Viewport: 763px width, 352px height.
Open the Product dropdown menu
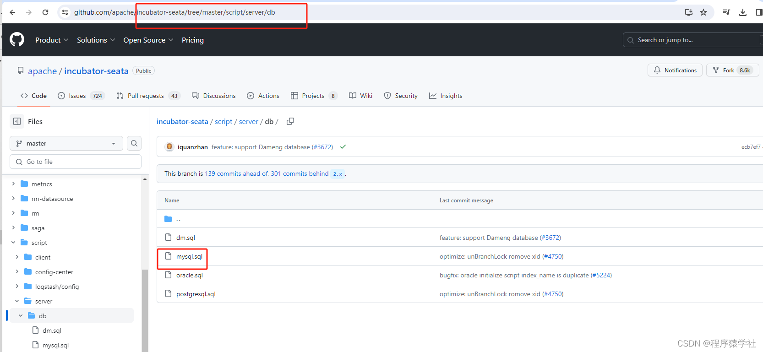pyautogui.click(x=52, y=40)
